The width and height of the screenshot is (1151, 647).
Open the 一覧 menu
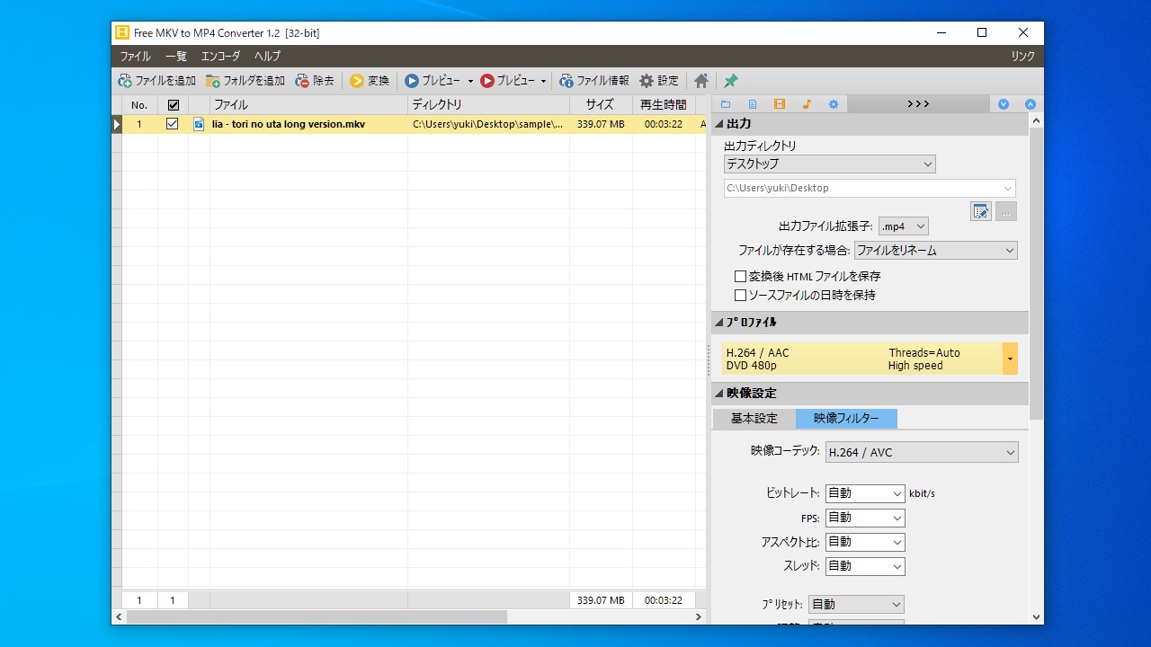[176, 56]
